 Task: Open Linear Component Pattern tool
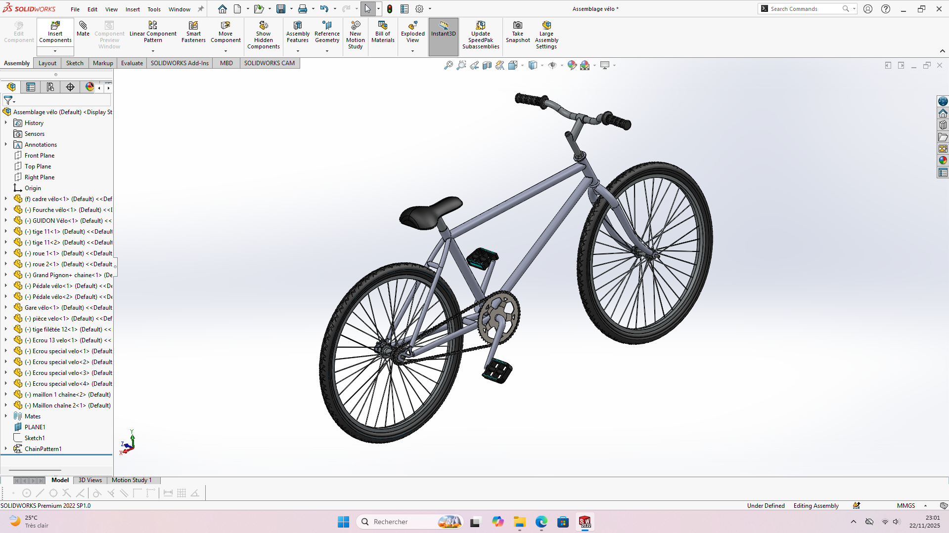click(153, 32)
